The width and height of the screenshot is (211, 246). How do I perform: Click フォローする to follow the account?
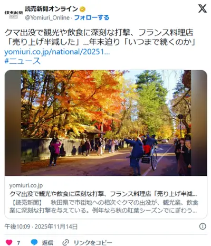(92, 17)
